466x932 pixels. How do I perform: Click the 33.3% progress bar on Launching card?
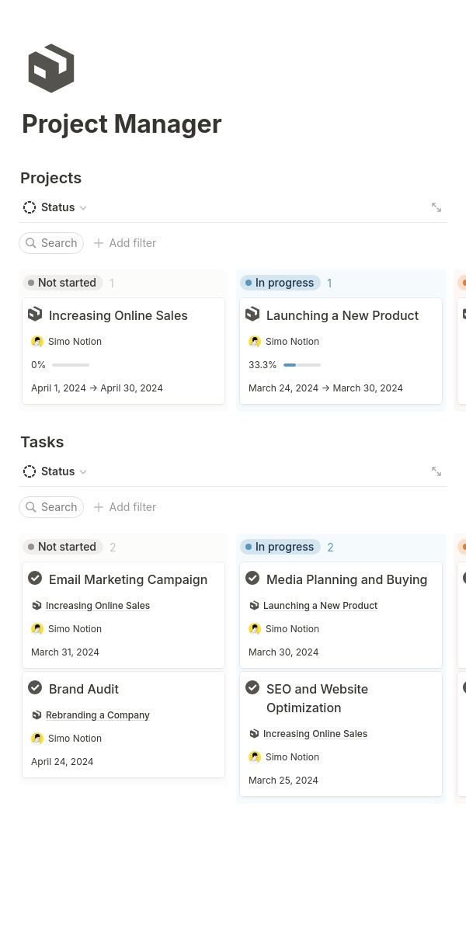301,365
